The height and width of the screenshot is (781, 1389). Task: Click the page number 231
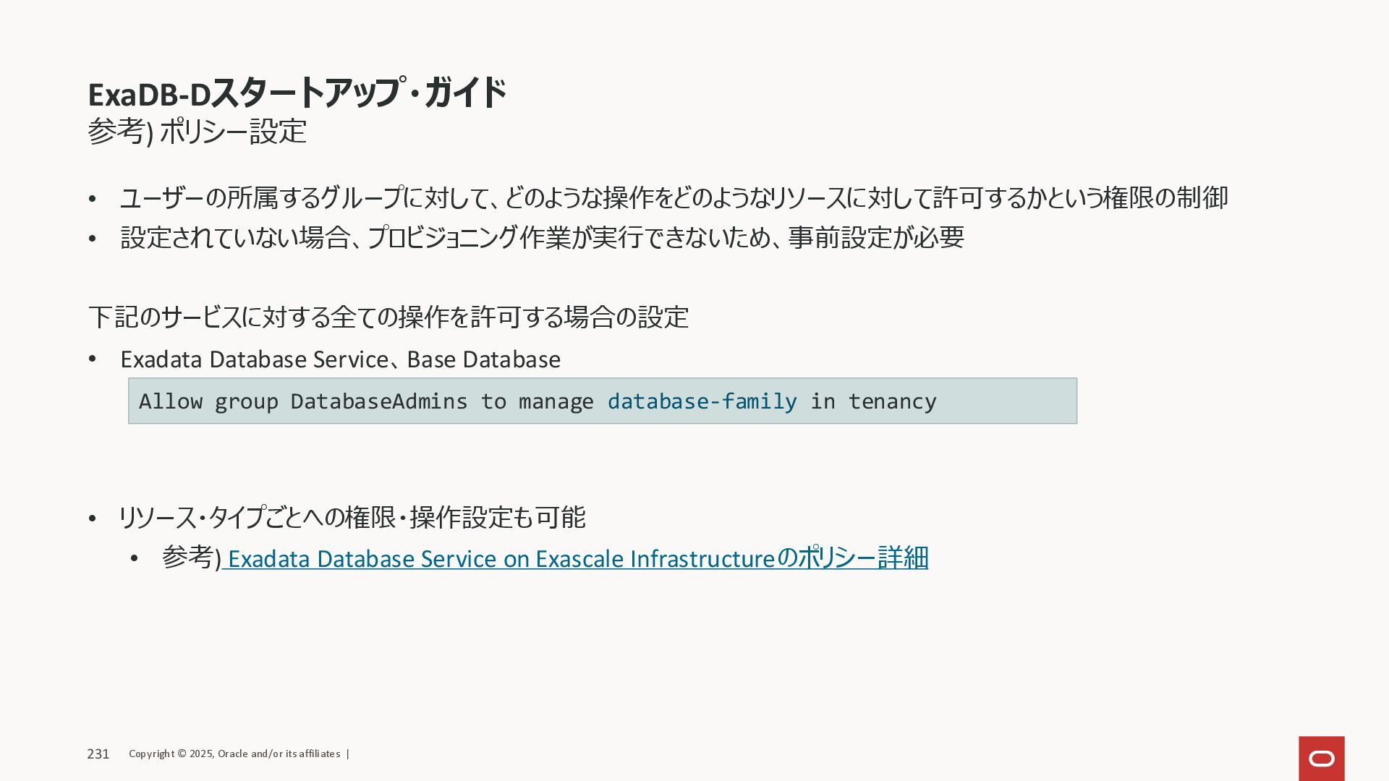click(98, 754)
